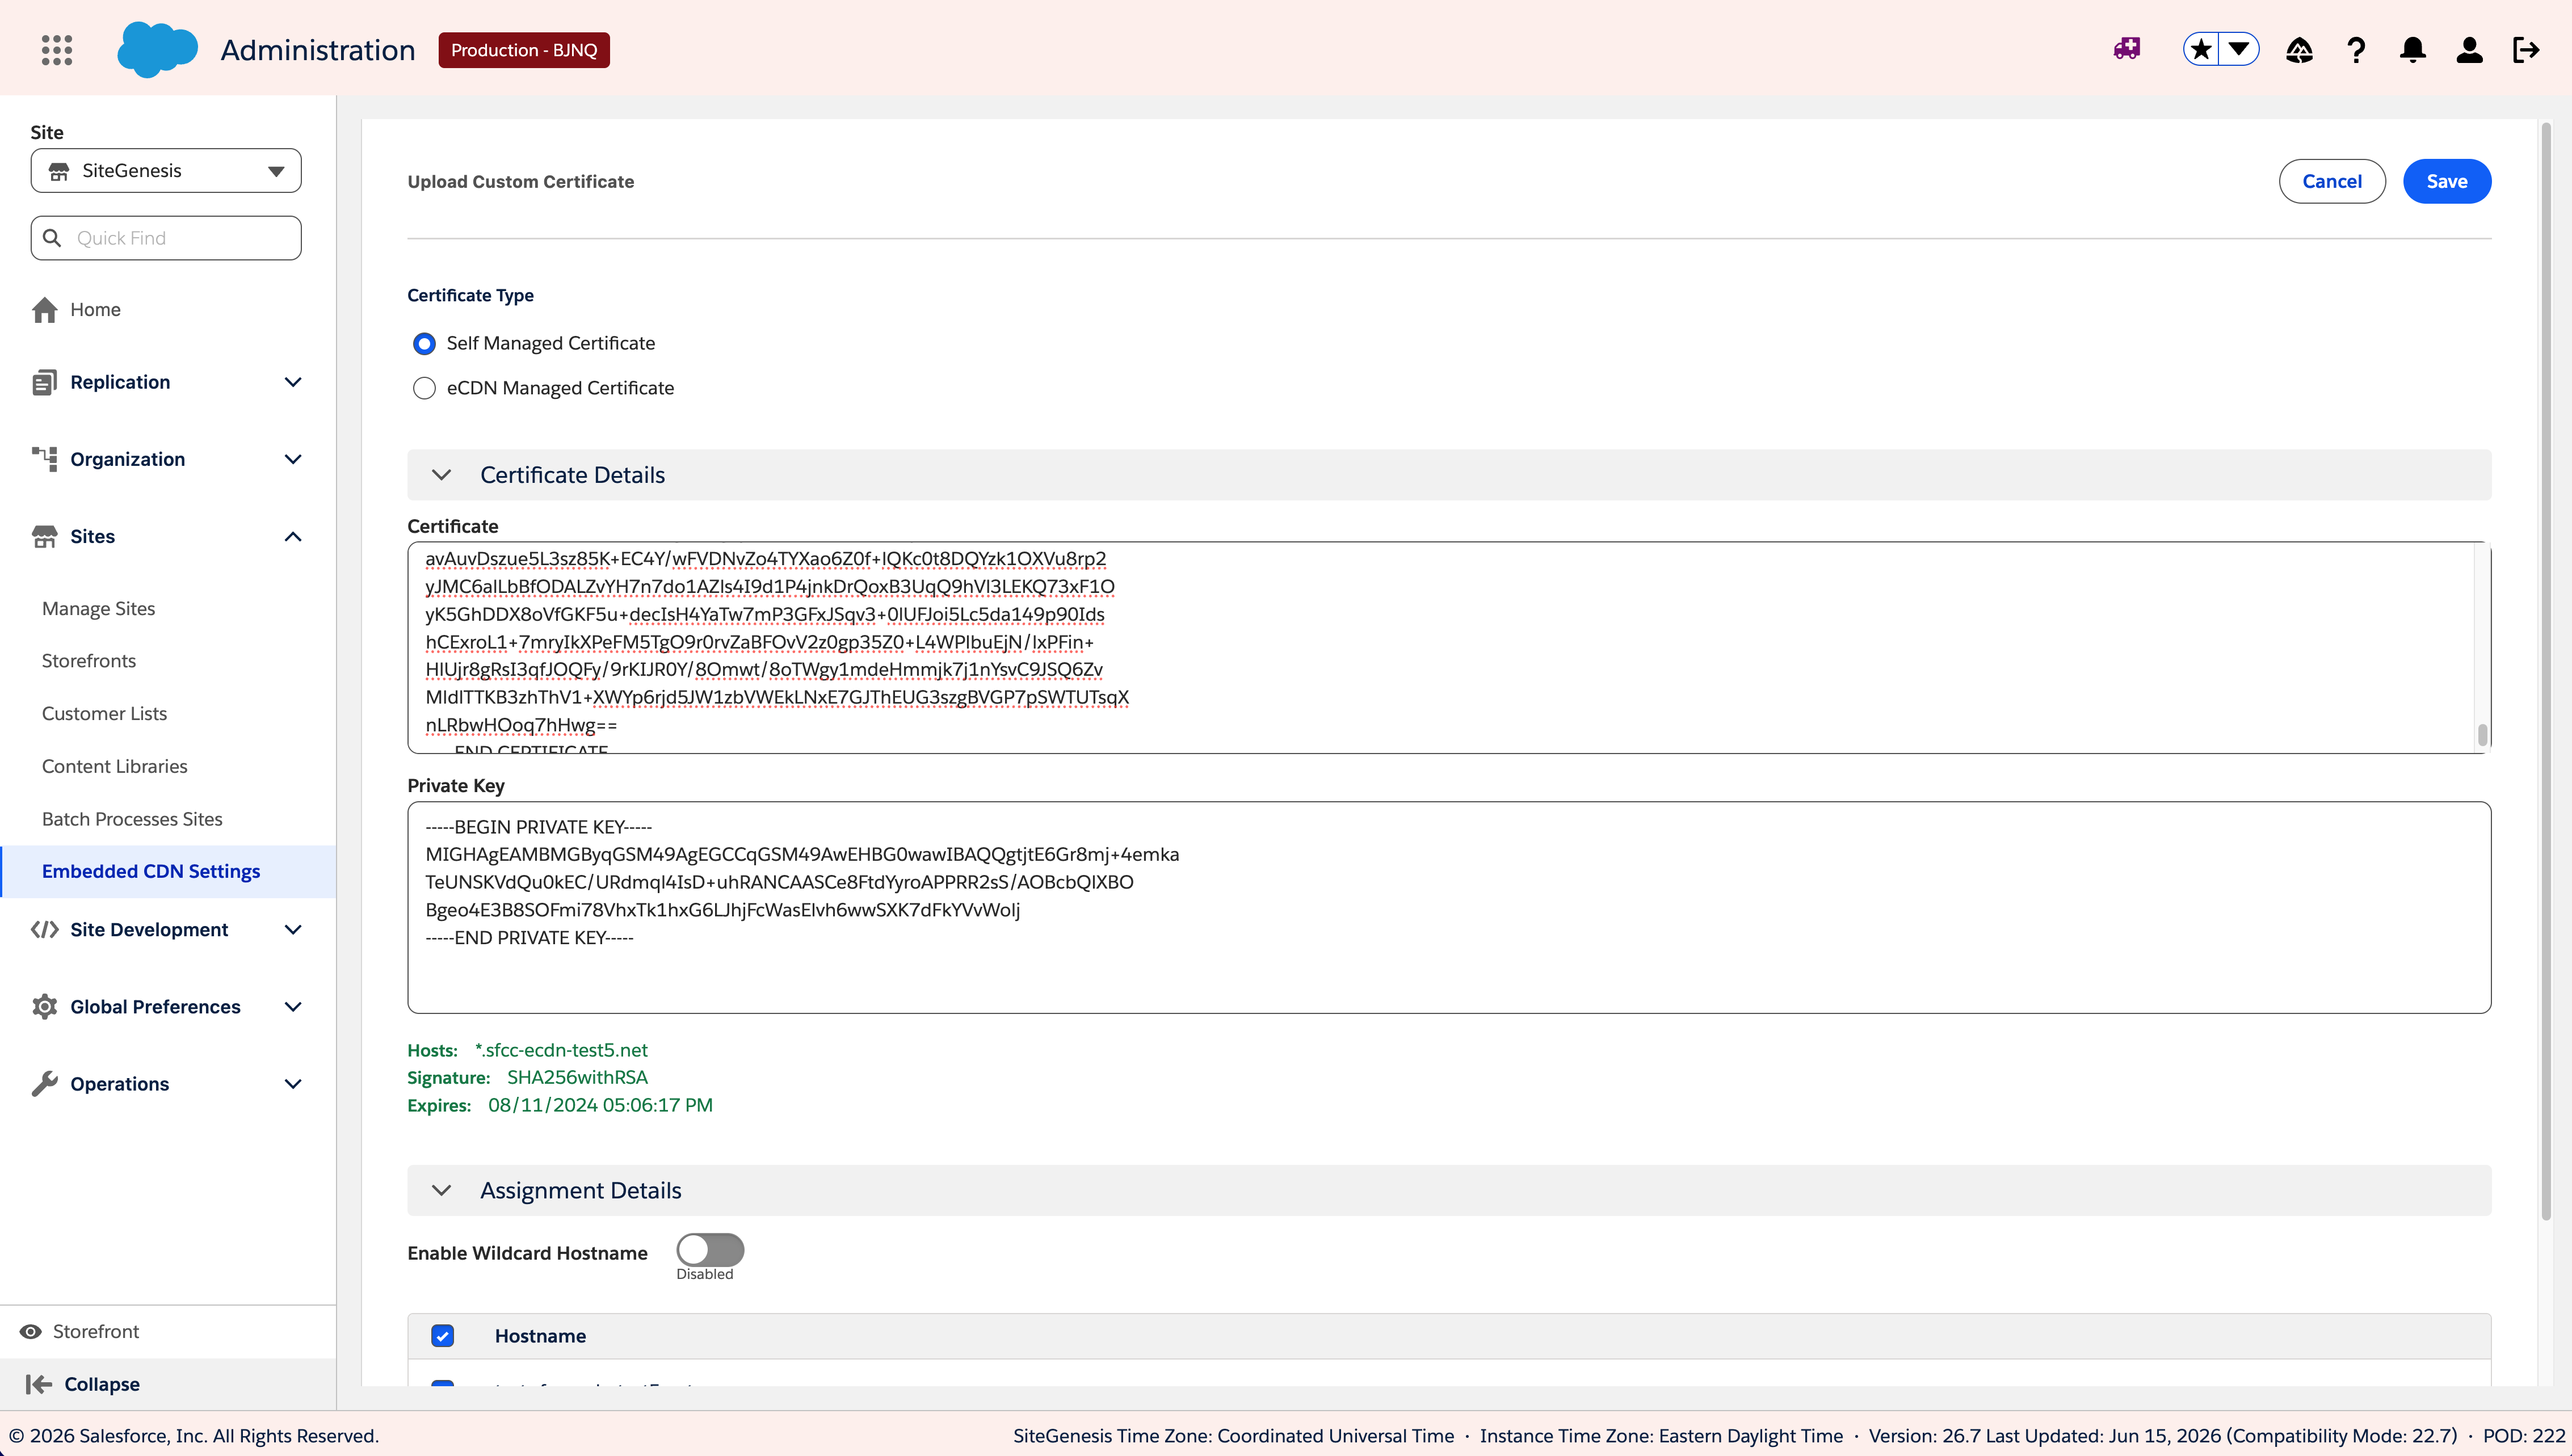Click the SHA256withRSA signature value
2572x1456 pixels.
[x=577, y=1078]
